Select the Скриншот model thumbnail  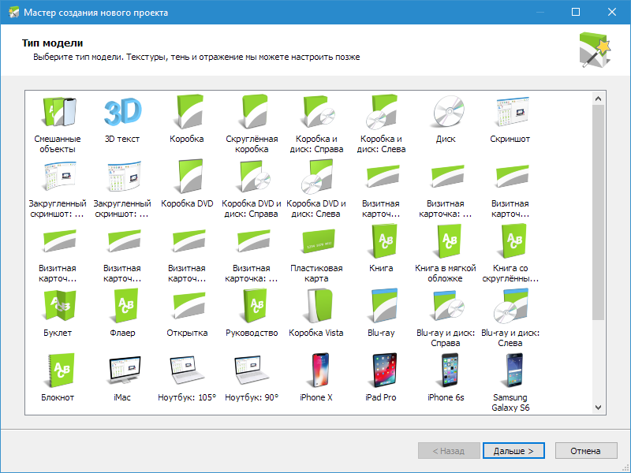[x=510, y=113]
